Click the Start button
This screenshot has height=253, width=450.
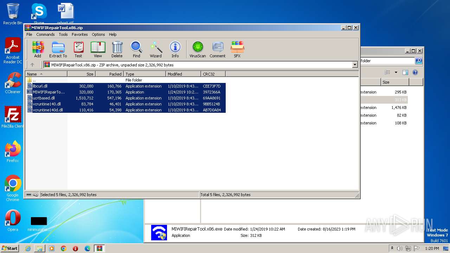(9, 248)
